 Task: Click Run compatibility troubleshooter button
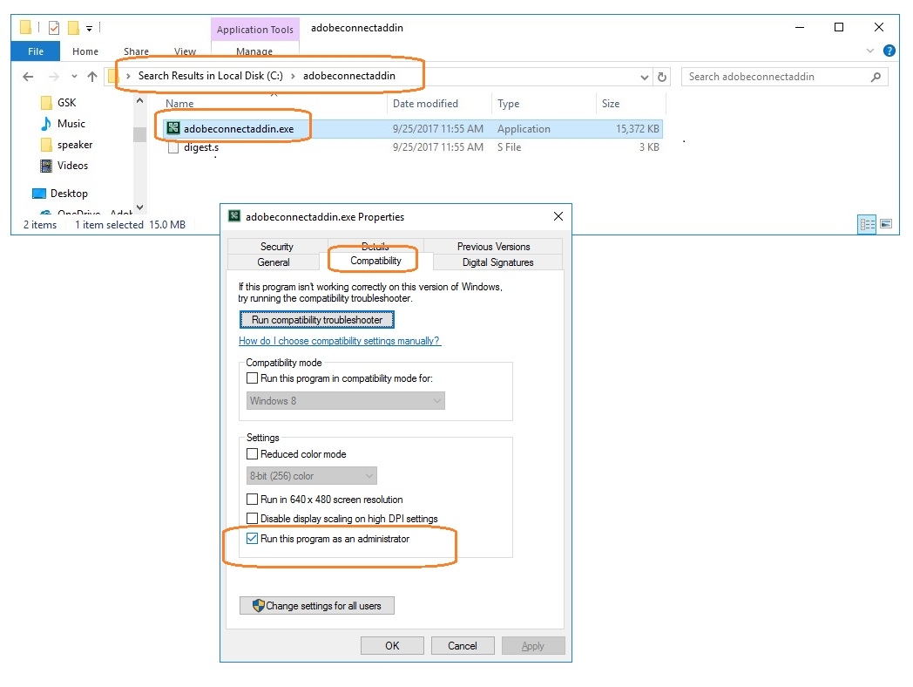[317, 320]
